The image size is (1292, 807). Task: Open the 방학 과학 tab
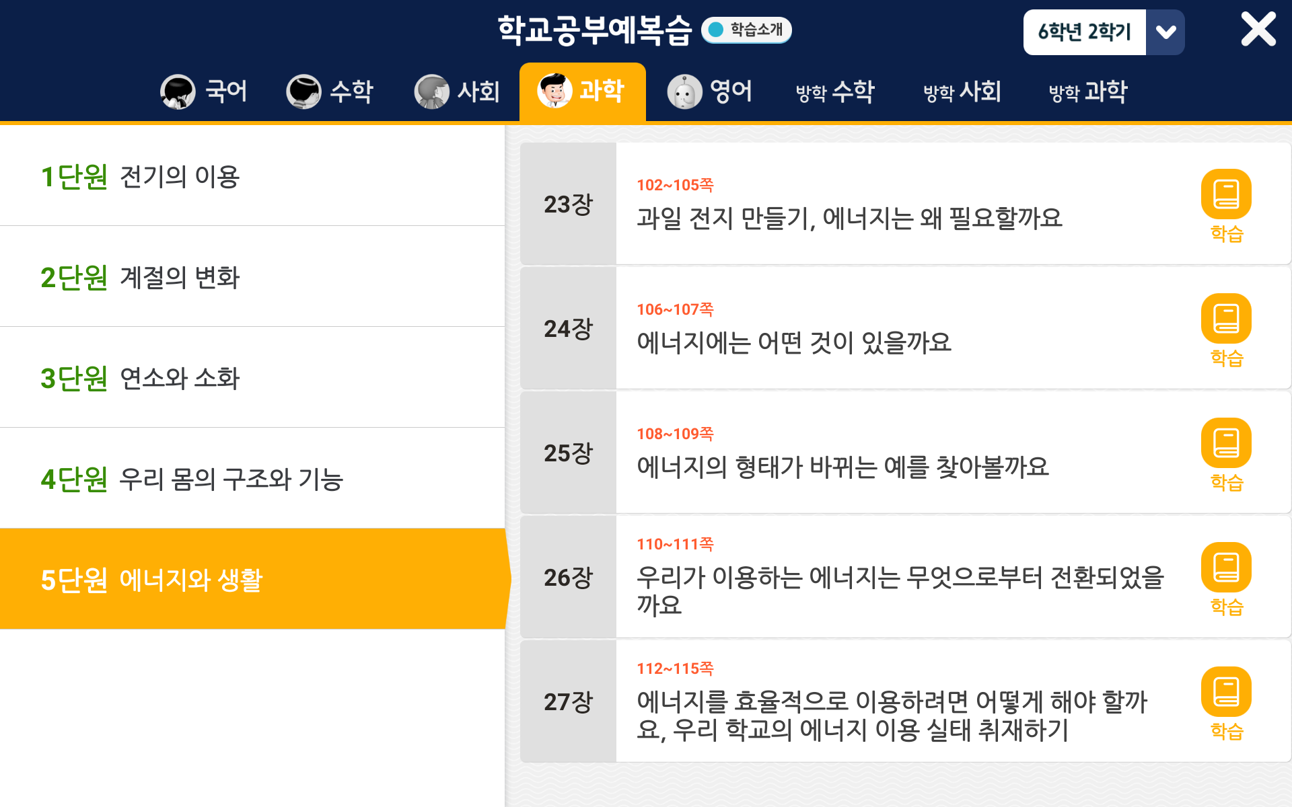(1087, 91)
